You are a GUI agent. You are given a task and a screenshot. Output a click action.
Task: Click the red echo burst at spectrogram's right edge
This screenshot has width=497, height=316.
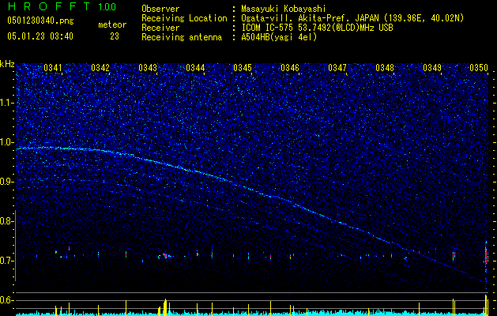486,255
